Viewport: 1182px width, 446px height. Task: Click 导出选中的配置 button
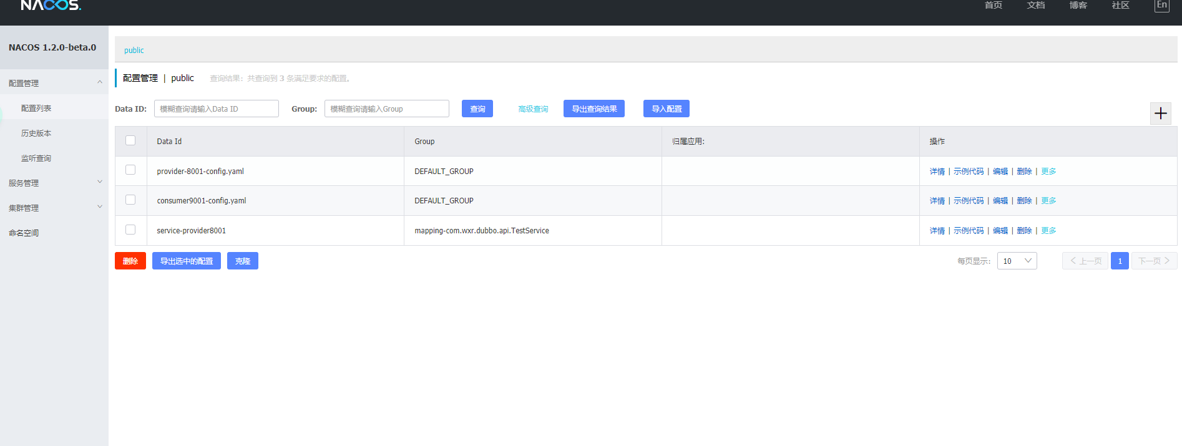(x=187, y=261)
